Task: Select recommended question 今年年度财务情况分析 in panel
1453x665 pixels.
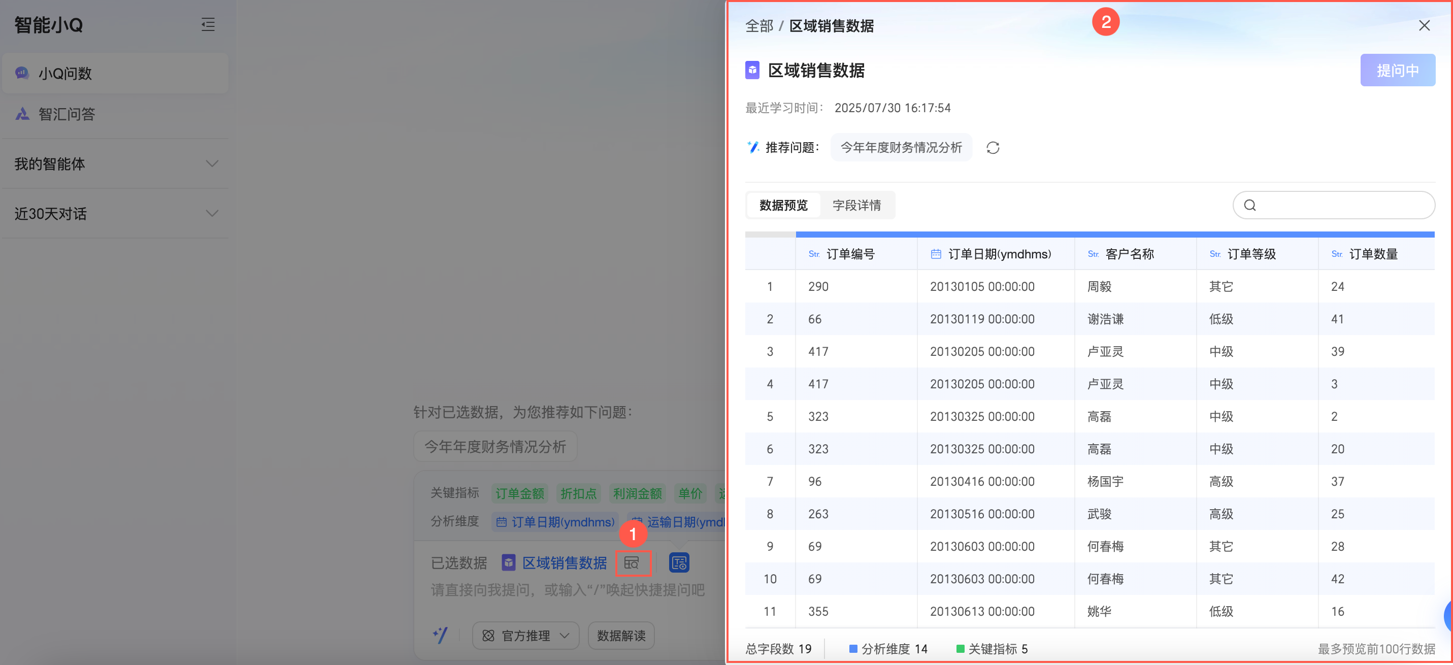Action: (901, 148)
